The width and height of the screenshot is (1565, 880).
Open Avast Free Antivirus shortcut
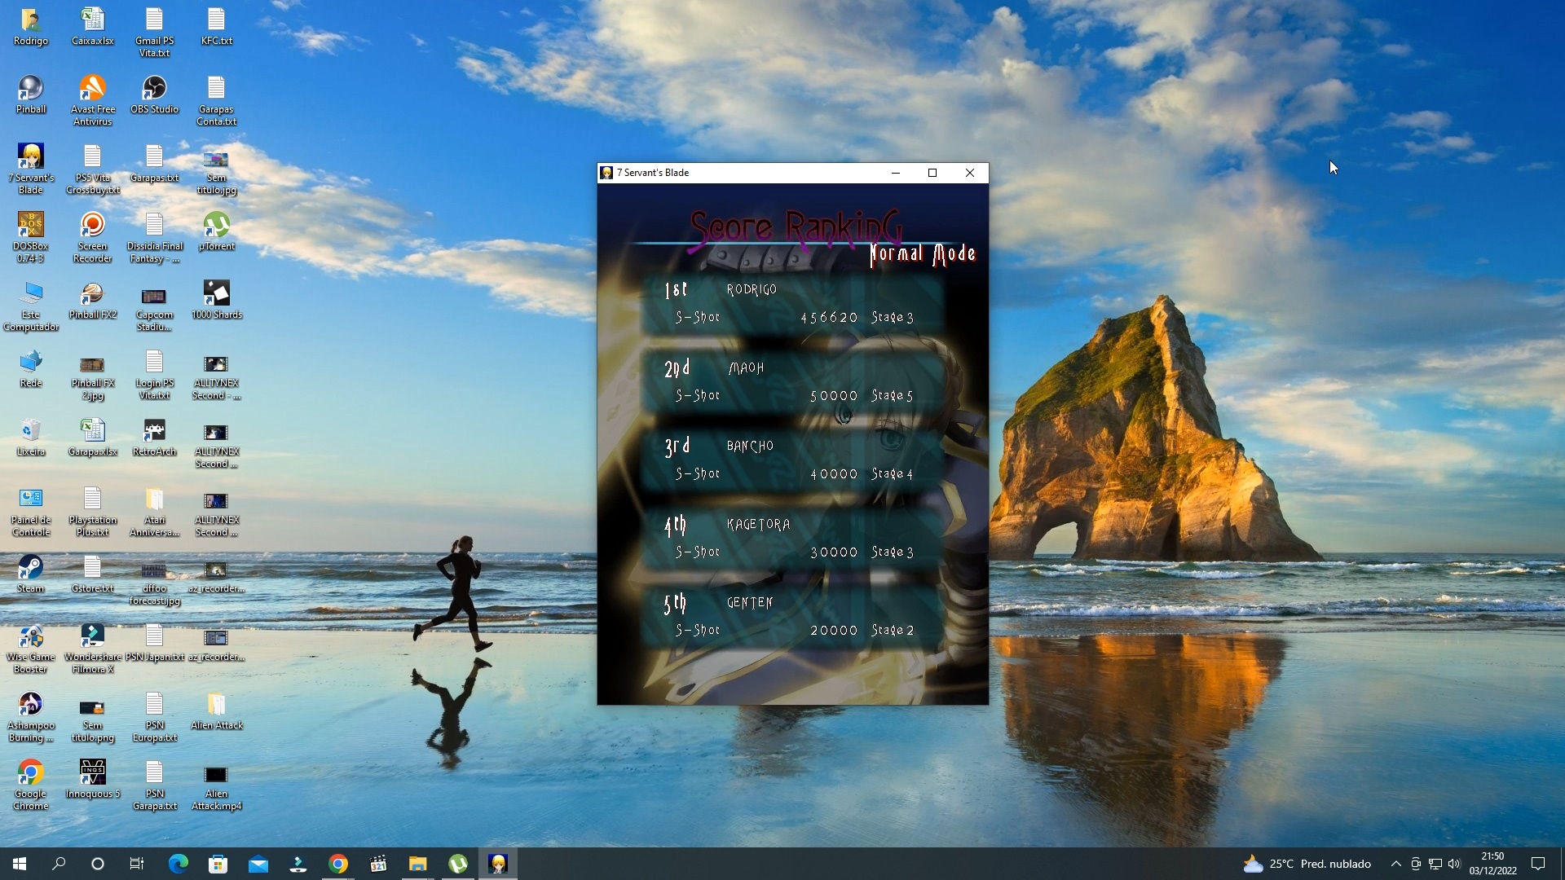pos(93,89)
